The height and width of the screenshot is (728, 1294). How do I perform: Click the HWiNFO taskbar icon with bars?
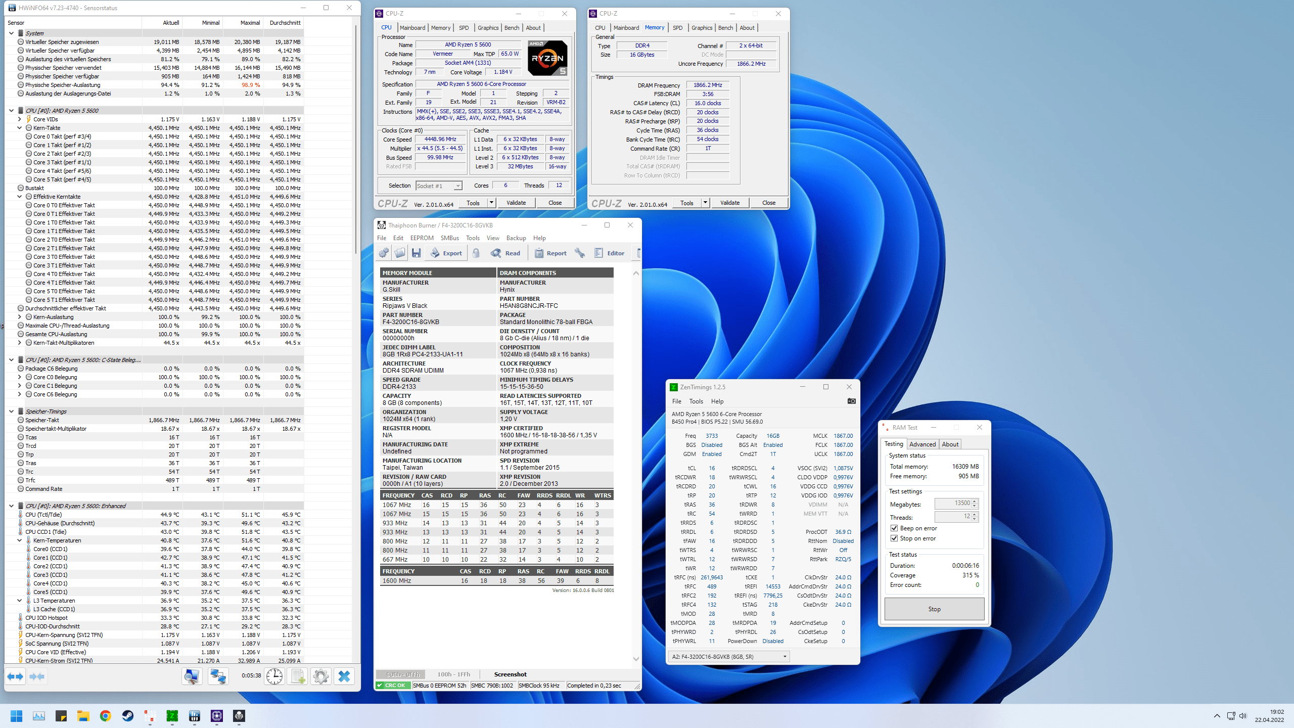pyautogui.click(x=194, y=716)
